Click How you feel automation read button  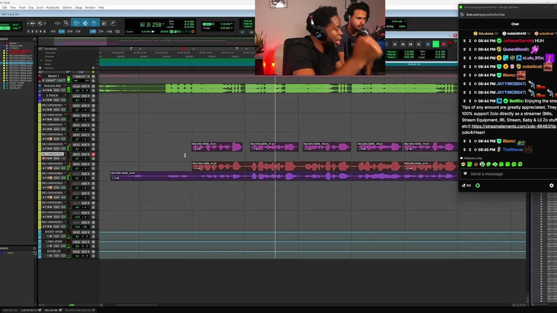pos(63,90)
